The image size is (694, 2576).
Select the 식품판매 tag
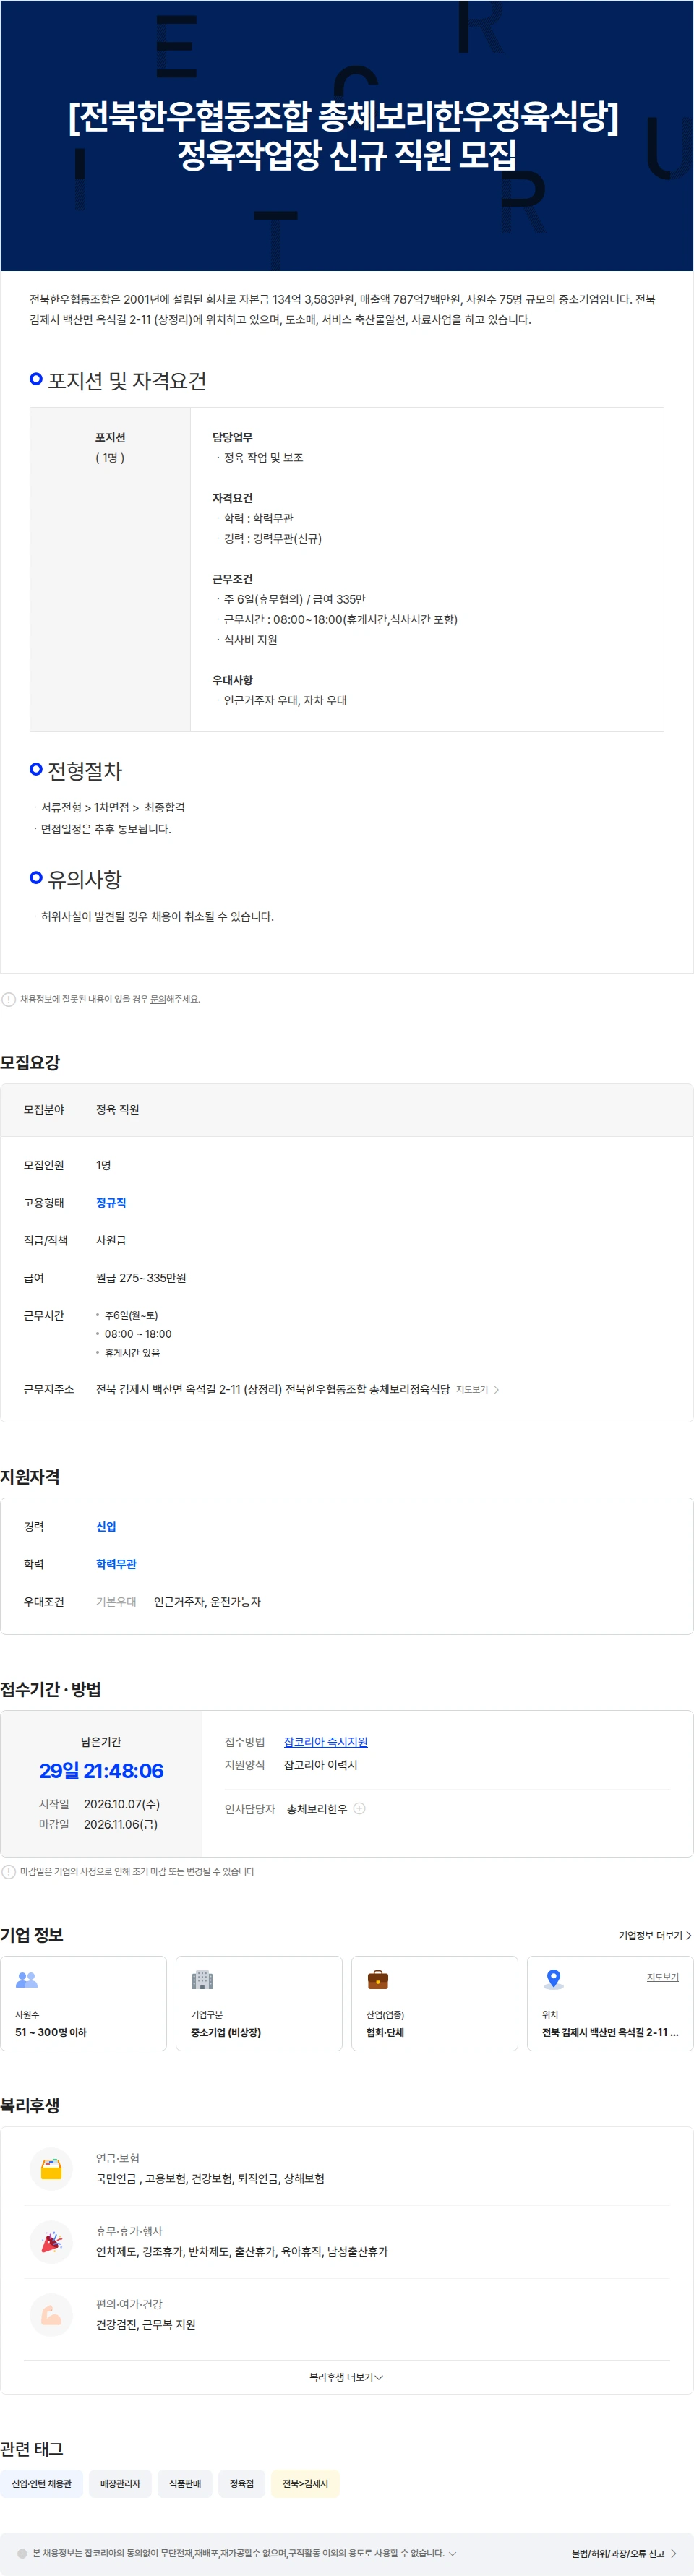(185, 2483)
